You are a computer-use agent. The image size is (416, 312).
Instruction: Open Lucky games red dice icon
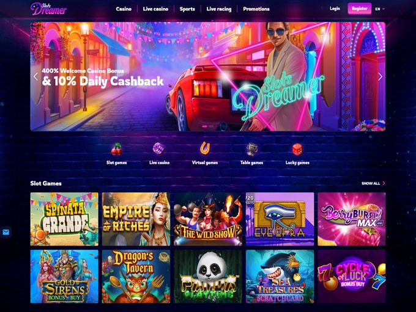(297, 150)
